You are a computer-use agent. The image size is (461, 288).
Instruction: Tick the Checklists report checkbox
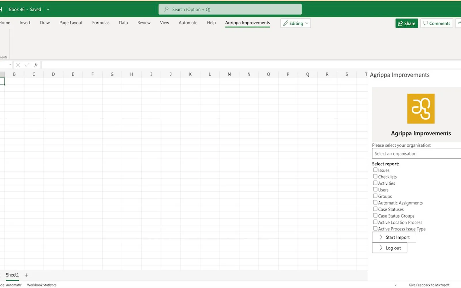tap(375, 176)
